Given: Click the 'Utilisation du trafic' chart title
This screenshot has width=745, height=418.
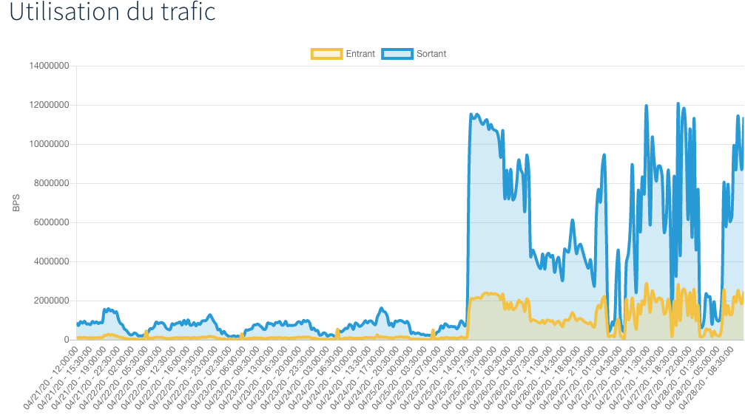Looking at the screenshot, I should pyautogui.click(x=112, y=13).
